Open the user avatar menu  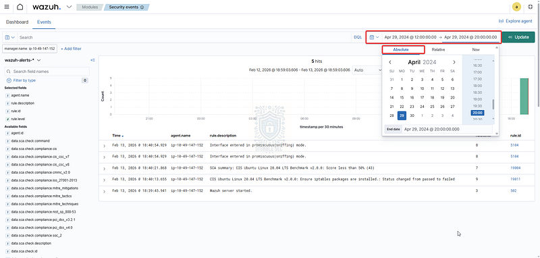tap(516, 7)
